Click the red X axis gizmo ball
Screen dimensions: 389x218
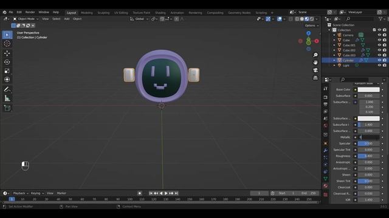(x=317, y=41)
